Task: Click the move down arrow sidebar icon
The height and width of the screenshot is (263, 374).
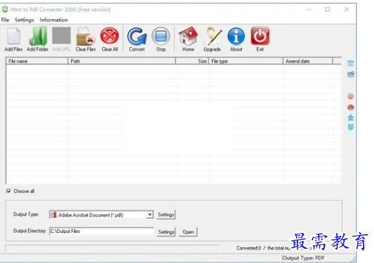Action: tap(351, 127)
